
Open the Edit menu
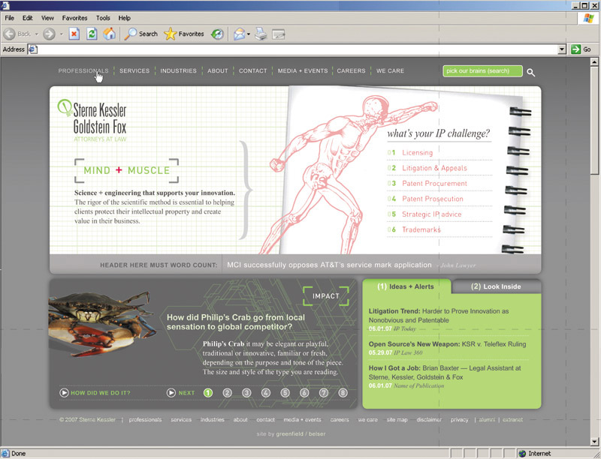(27, 18)
